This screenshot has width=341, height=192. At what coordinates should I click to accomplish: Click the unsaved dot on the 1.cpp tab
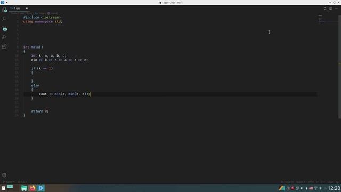27,9
